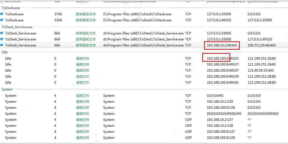Image resolution: width=288 pixels, height=144 pixels.
Task: Select 数字签名文件 label in PID 3304 row
Action: click(x=86, y=20)
